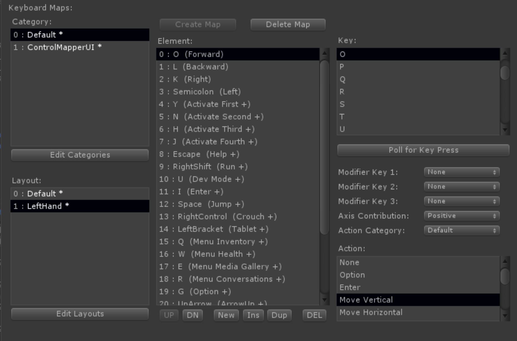The height and width of the screenshot is (341, 517).
Task: Create a new element with New
Action: [x=226, y=315]
